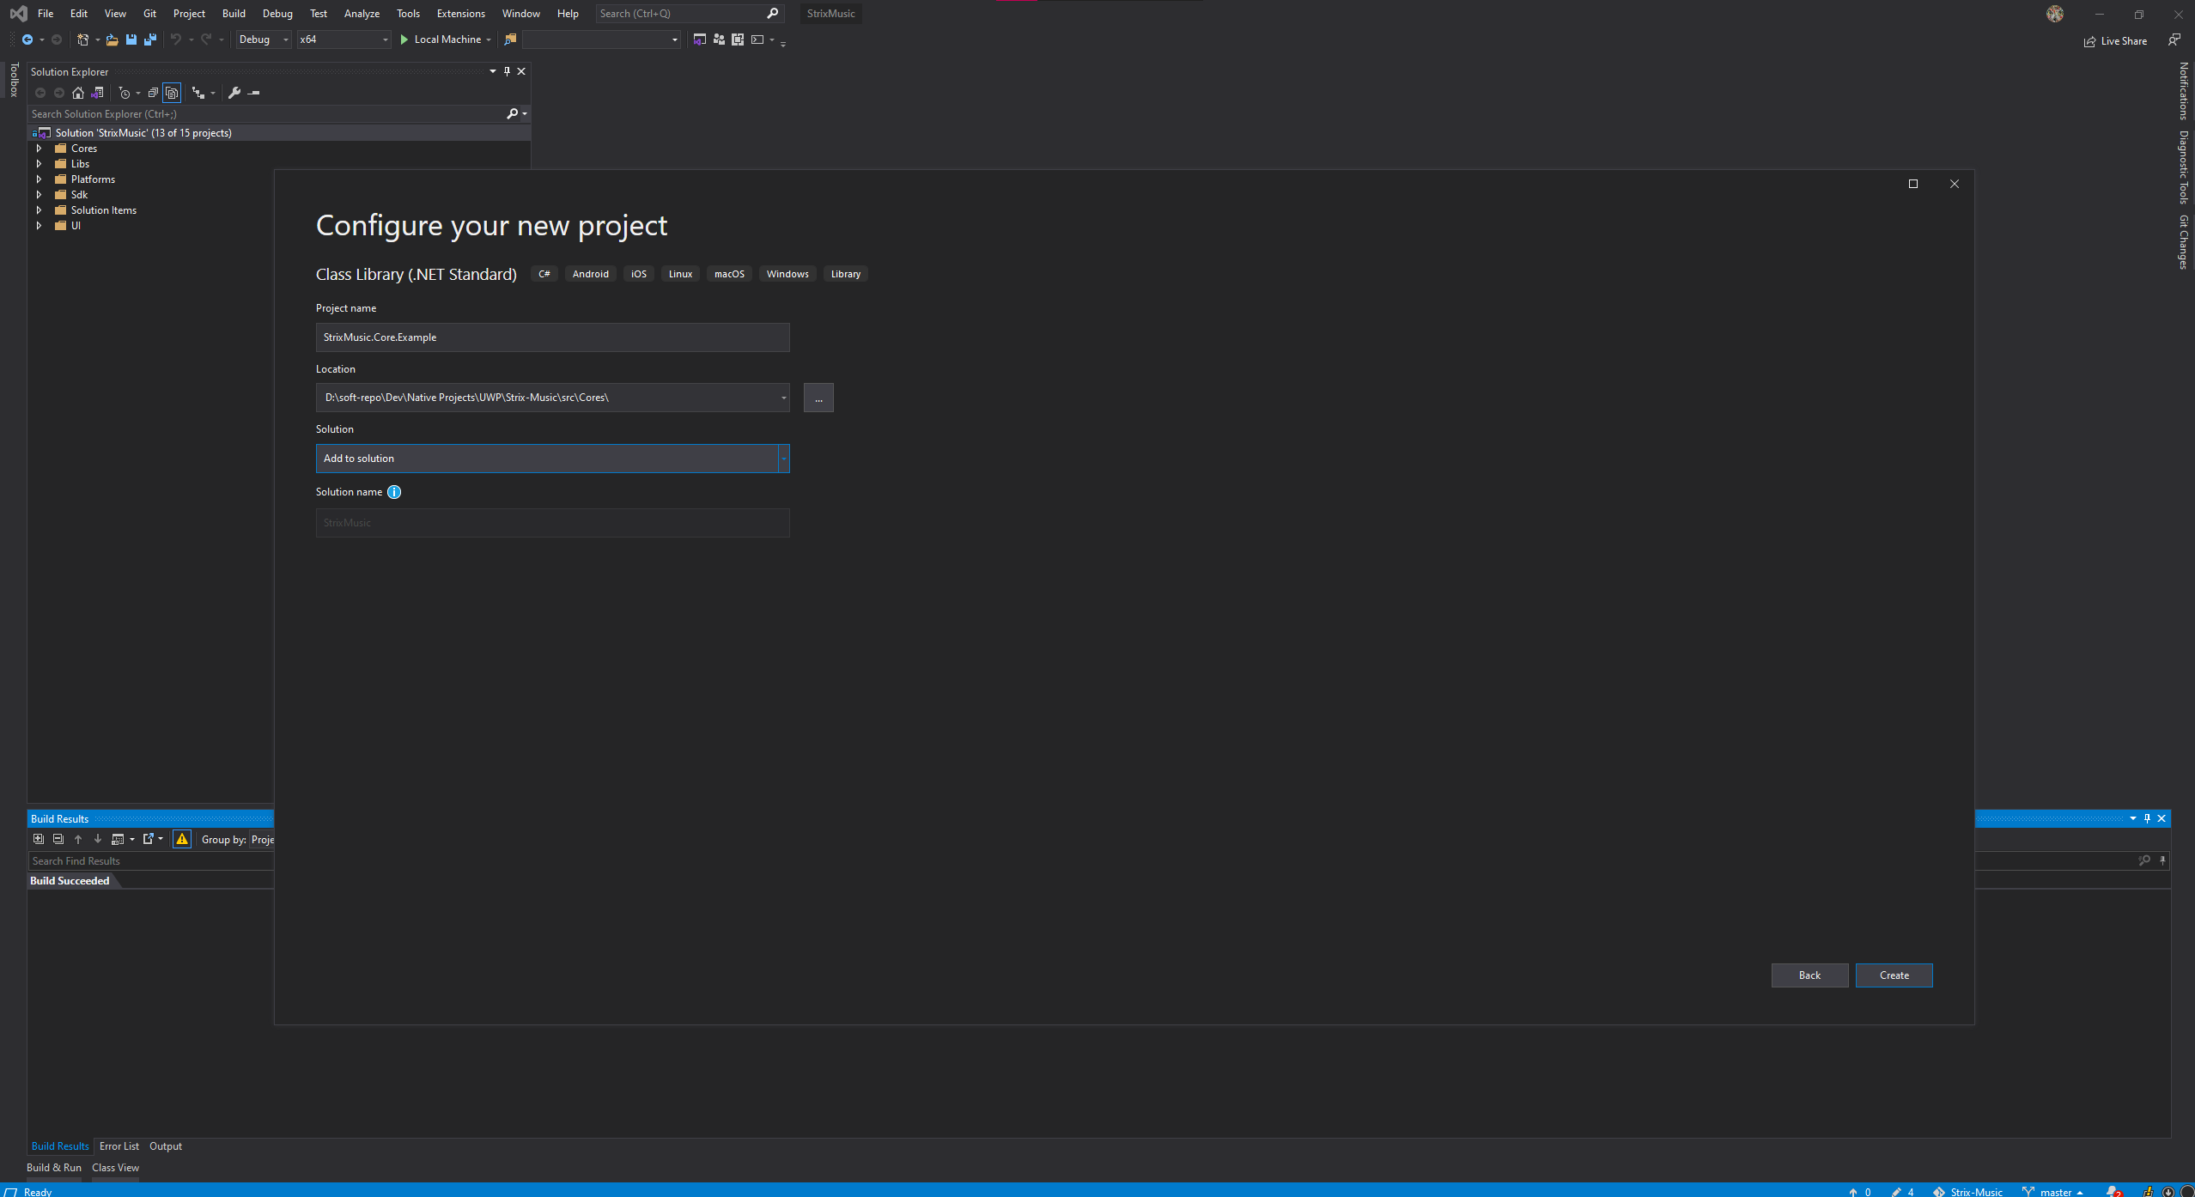Toggle Show All Files in Solution Explorer
This screenshot has height=1197, width=2195.
pos(172,93)
